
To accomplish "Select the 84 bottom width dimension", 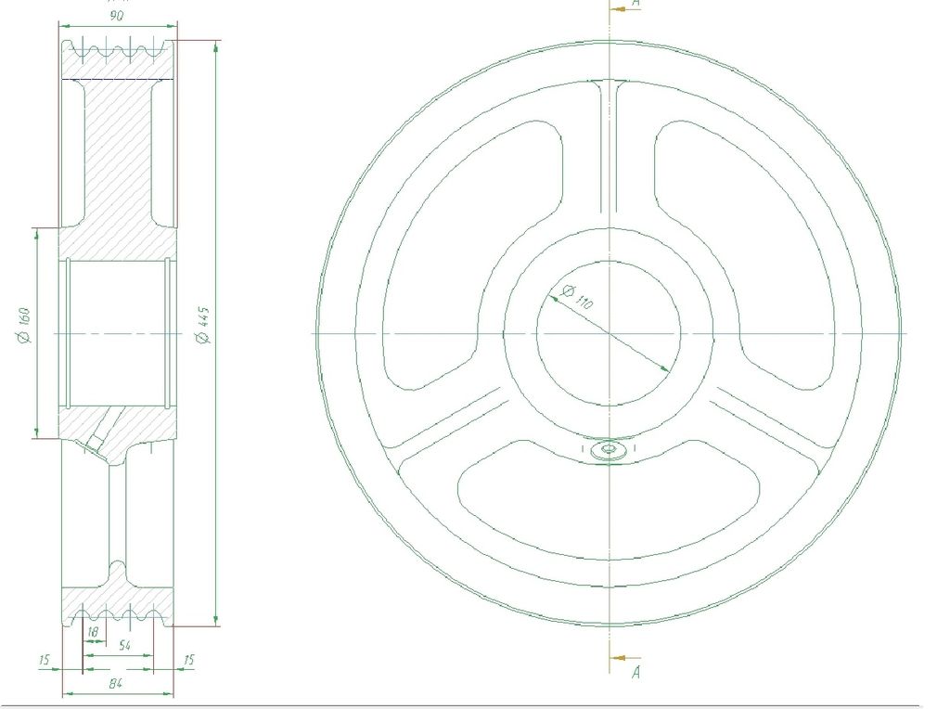I will (x=118, y=683).
